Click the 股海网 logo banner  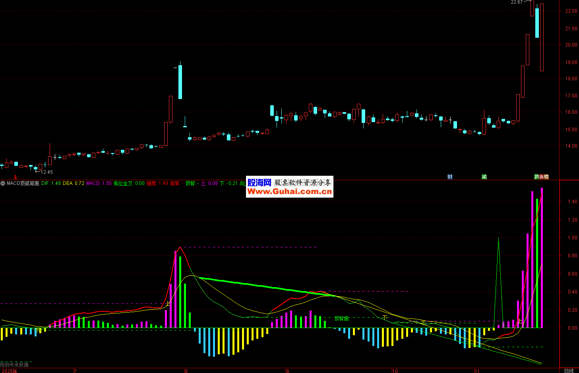point(259,183)
